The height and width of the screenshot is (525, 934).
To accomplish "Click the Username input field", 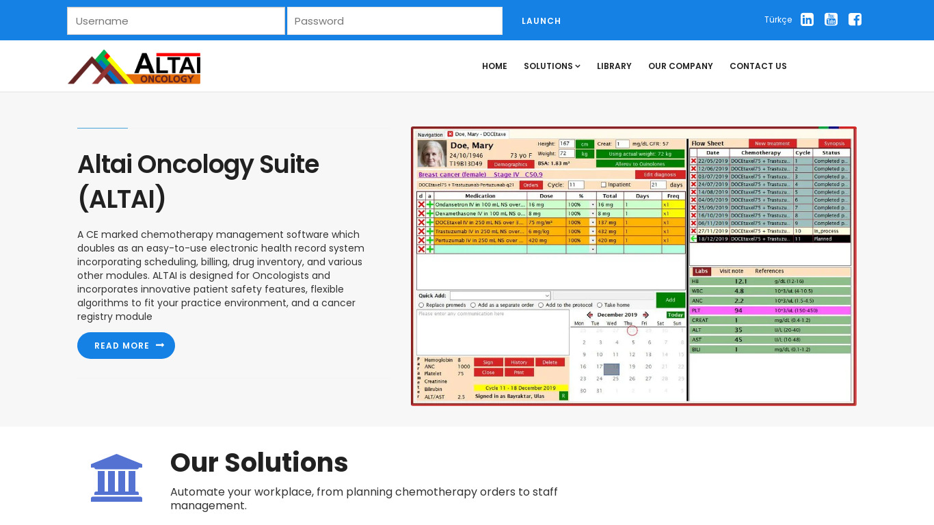I will pyautogui.click(x=176, y=21).
